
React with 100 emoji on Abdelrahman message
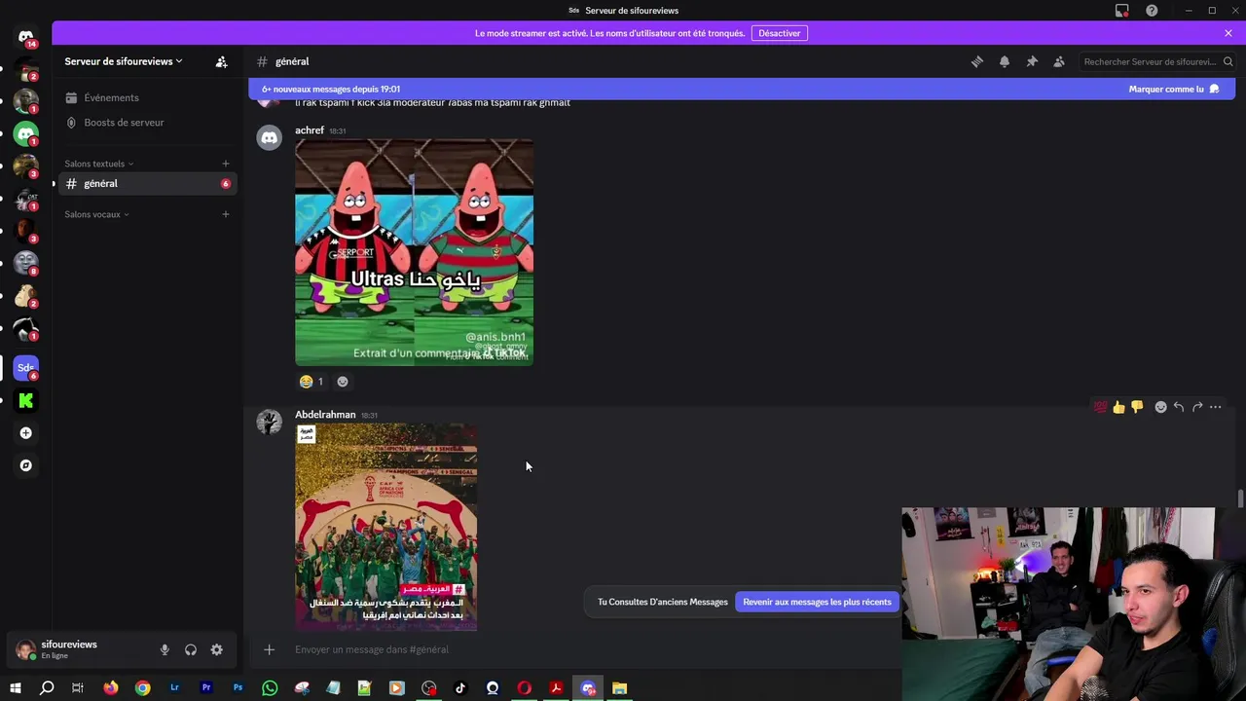[x=1100, y=407]
